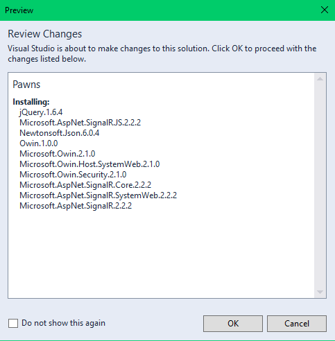Click the vertical scrollbar track

coord(320,186)
